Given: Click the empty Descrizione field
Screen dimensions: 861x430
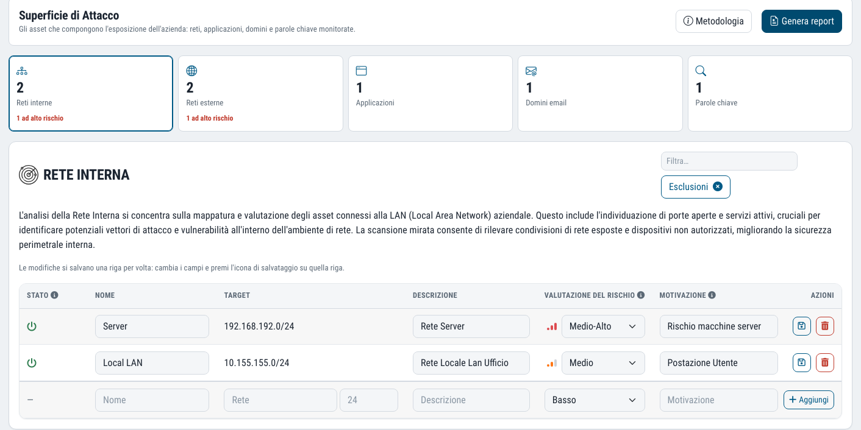Looking at the screenshot, I should 471,400.
